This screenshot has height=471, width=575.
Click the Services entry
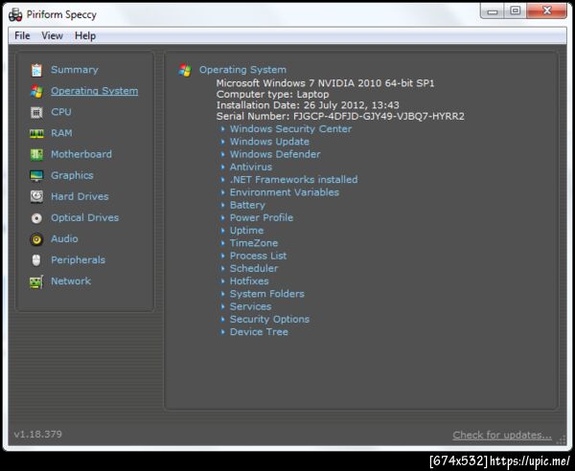click(x=250, y=306)
